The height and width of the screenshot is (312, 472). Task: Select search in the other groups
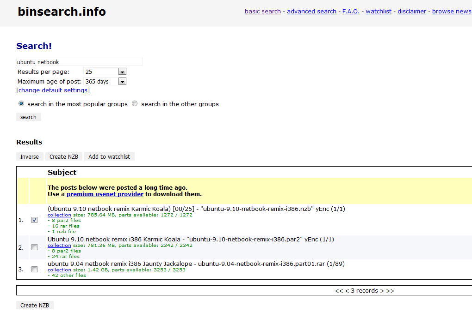135,103
